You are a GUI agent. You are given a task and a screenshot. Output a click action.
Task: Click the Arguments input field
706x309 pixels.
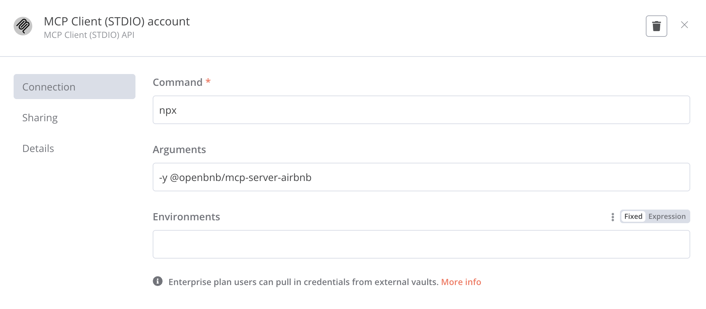[421, 177]
